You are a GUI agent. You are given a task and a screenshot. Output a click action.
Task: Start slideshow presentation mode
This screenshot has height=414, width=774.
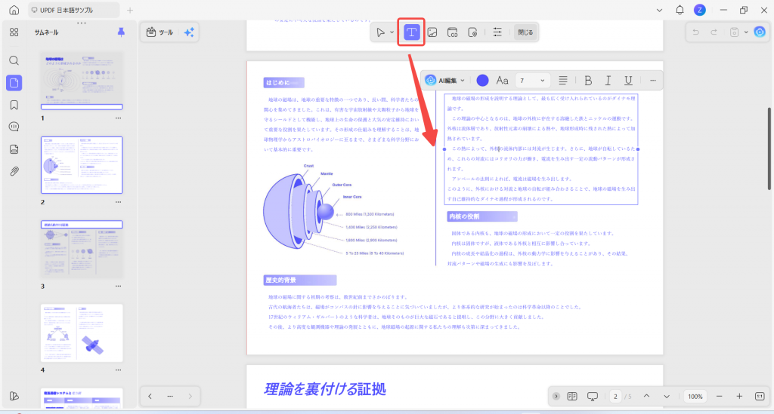[x=593, y=396]
